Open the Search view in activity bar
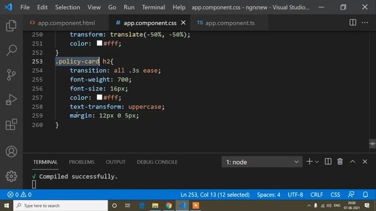This screenshot has height=211, width=376. (11, 50)
